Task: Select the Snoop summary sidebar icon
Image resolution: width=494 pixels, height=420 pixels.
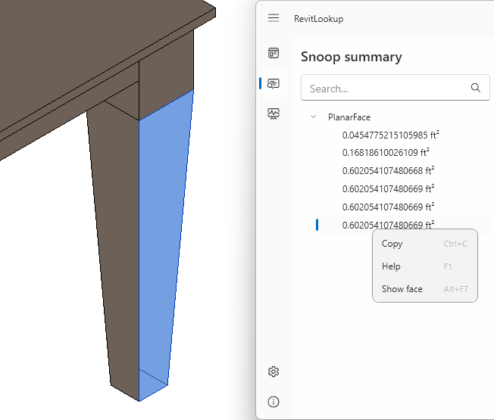Action: point(274,83)
